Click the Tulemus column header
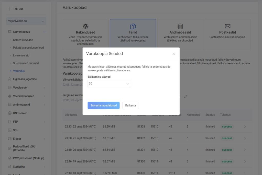The image size is (262, 175). (x=225, y=115)
